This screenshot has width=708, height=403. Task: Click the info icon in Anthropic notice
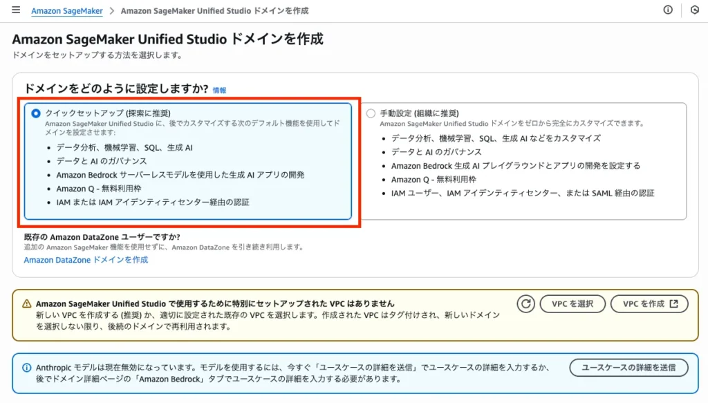[x=27, y=368]
